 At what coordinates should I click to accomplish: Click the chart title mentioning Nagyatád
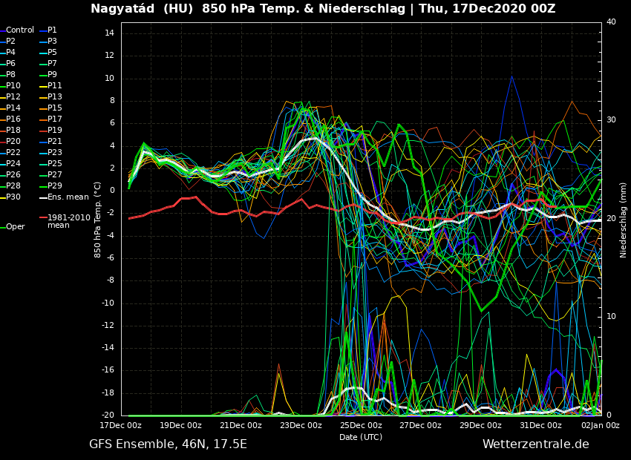(323, 9)
